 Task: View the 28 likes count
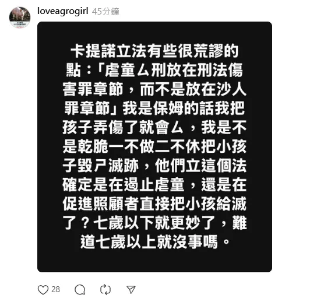coord(55,289)
